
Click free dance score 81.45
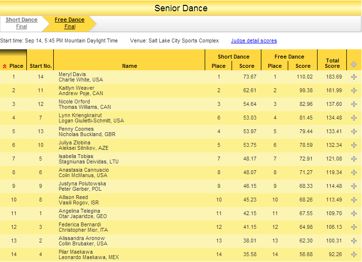point(306,118)
